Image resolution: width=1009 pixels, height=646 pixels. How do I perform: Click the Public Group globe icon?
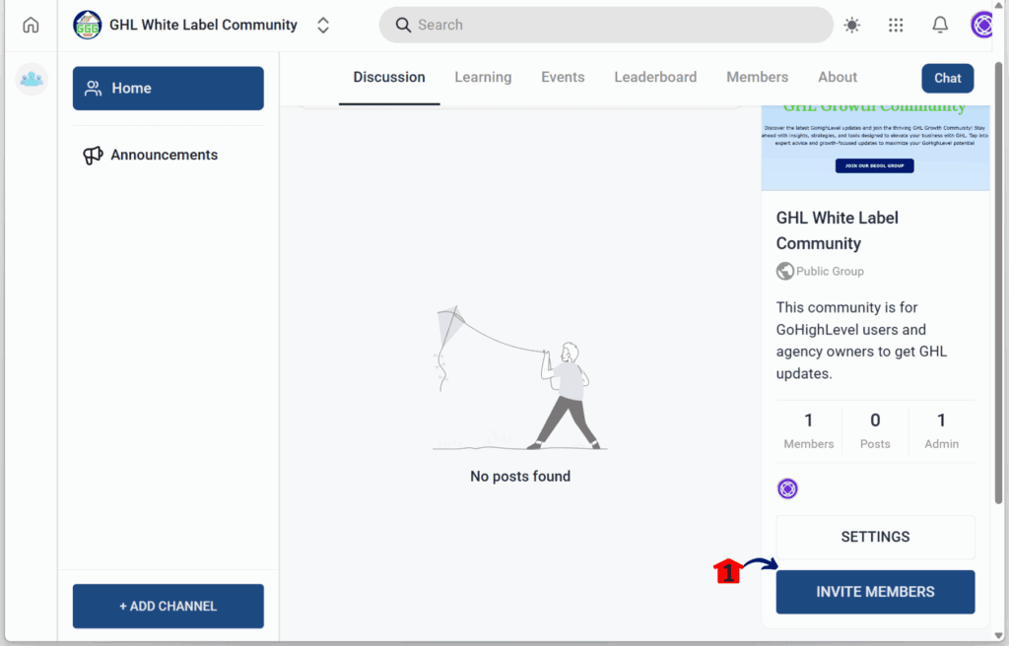point(784,271)
